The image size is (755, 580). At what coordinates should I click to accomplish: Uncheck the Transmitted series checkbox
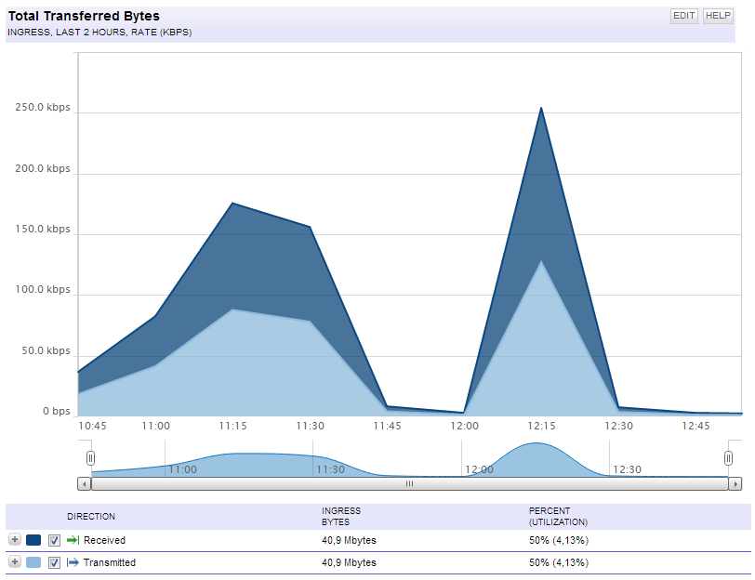(x=55, y=562)
